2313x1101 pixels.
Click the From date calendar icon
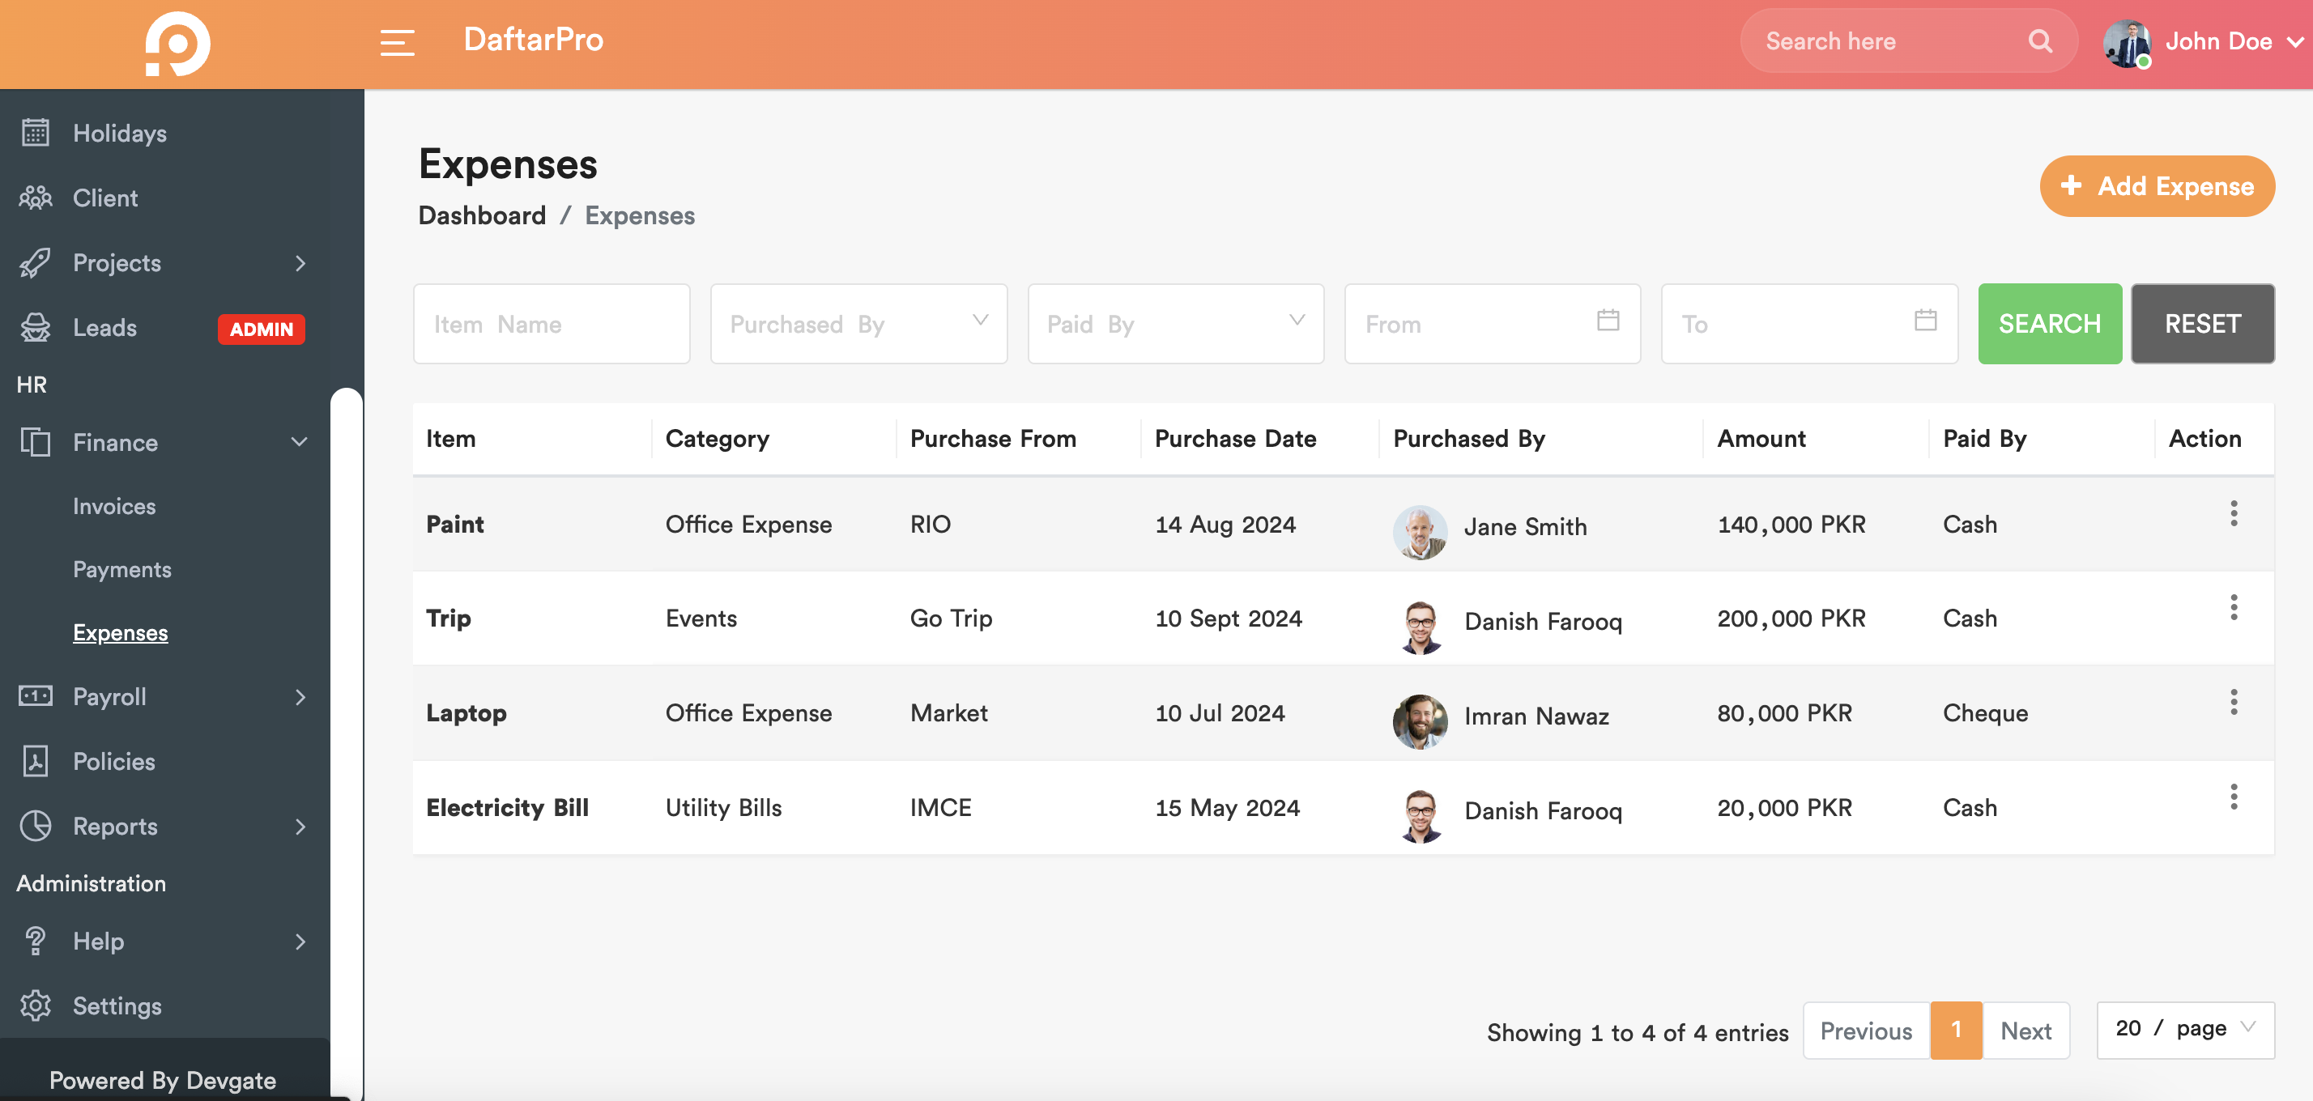(1608, 321)
